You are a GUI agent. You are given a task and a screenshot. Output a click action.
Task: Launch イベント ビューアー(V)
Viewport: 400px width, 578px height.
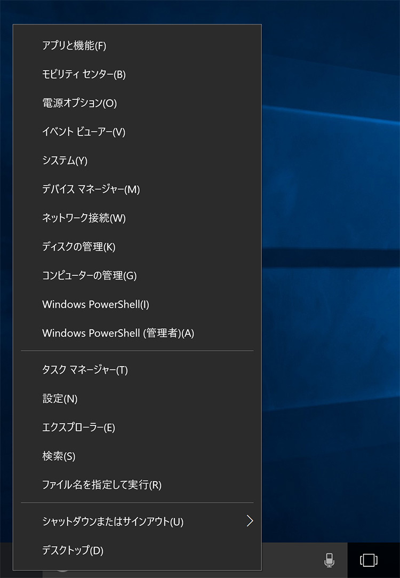[83, 132]
